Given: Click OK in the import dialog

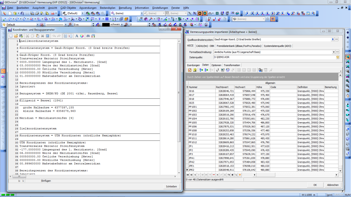Looking at the screenshot, I should [315, 185].
